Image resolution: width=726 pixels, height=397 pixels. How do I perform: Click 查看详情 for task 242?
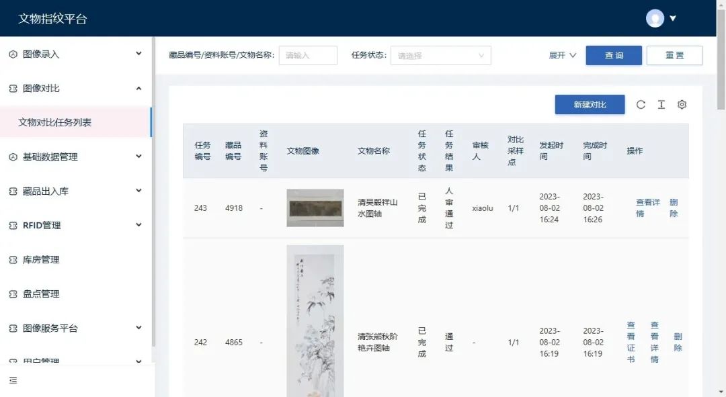coord(654,342)
